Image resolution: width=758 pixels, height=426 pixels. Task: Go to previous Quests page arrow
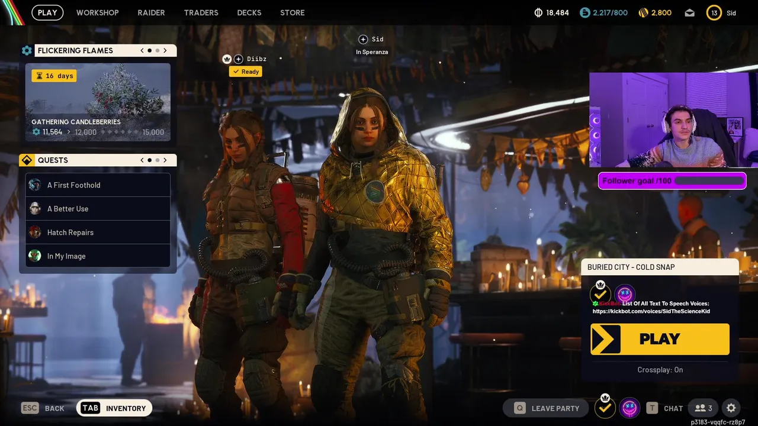tap(142, 160)
